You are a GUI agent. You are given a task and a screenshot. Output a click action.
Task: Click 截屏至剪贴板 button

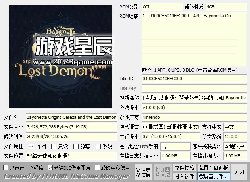tap(213, 168)
